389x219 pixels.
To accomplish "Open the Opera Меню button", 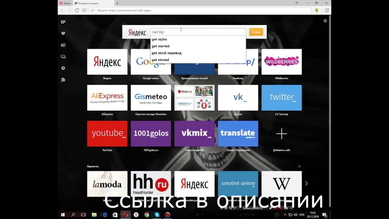I will [x=65, y=3].
